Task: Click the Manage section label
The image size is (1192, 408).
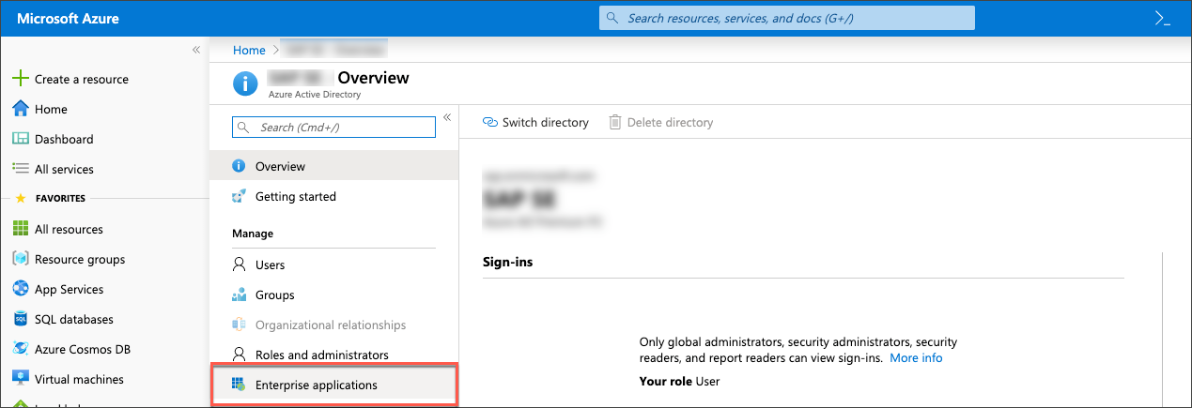Action: (252, 233)
